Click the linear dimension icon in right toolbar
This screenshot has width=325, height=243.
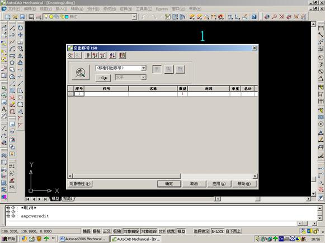point(321,28)
